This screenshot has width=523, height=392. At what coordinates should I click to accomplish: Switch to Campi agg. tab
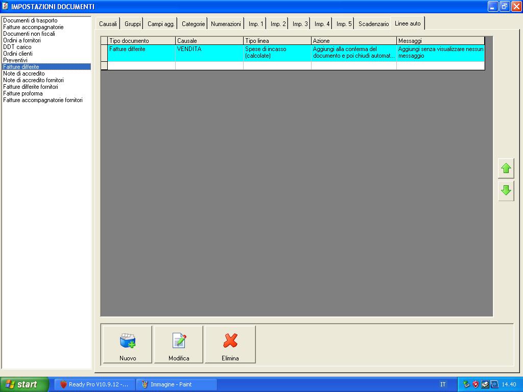pos(161,24)
